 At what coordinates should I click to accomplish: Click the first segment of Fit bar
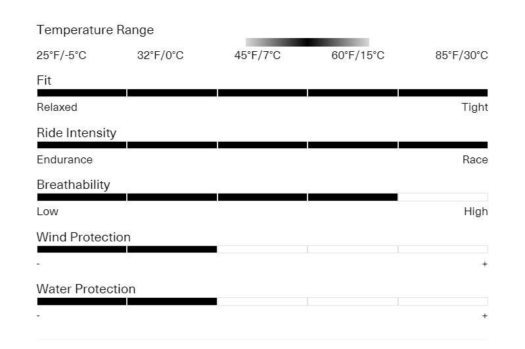pyautogui.click(x=81, y=92)
